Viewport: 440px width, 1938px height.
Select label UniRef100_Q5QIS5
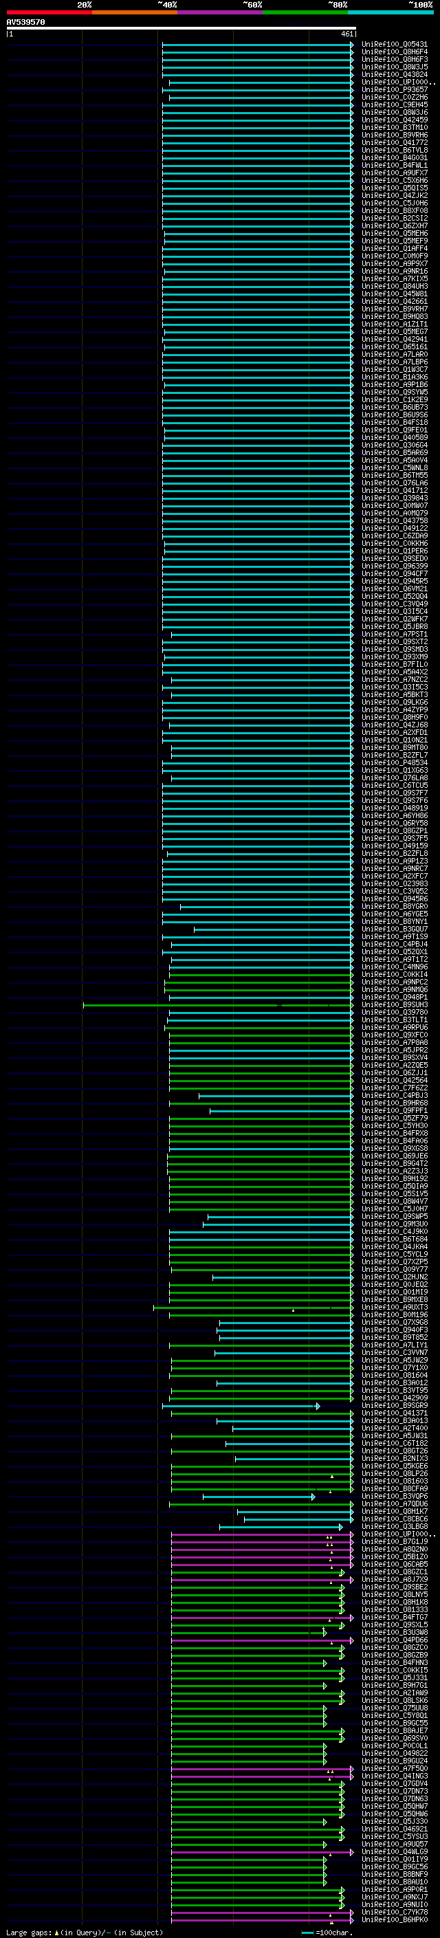[394, 188]
